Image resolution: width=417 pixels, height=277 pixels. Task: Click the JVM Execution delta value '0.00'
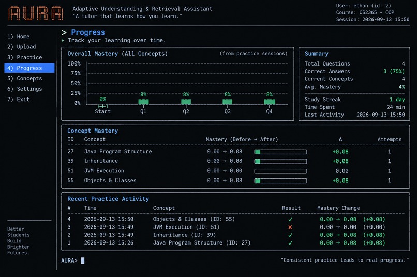[x=342, y=171]
